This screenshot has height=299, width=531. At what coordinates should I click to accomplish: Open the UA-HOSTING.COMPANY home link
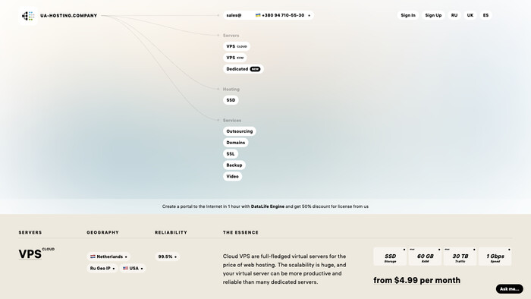pos(68,16)
